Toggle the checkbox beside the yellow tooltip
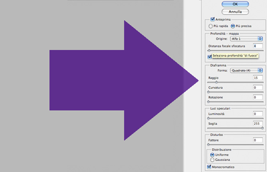Screen dimensions: 267x172 [x=210, y=57]
